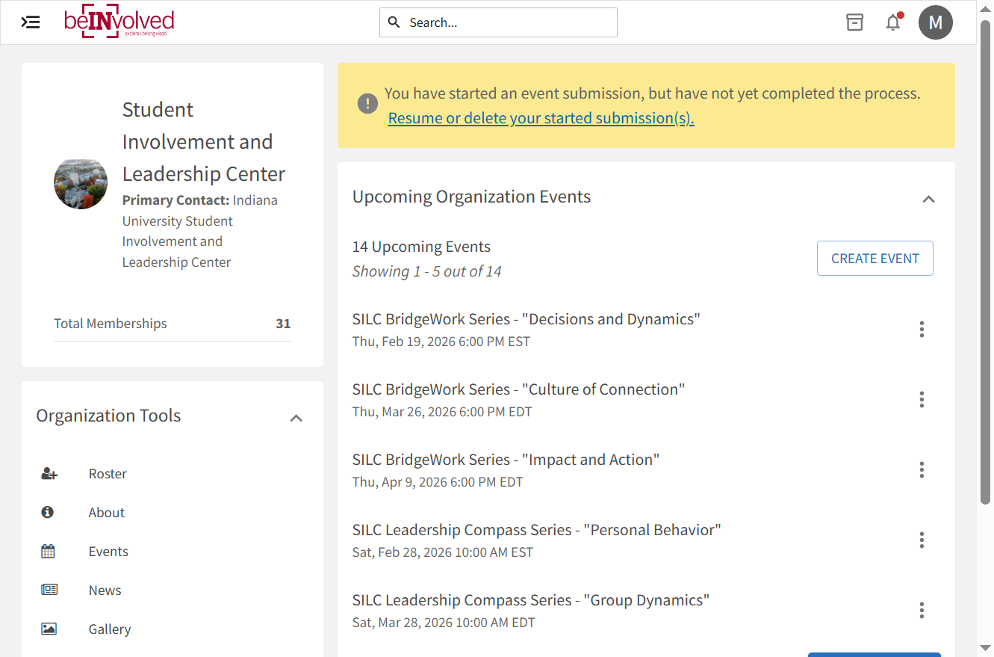Open options for "Decisions and Dynamics" event
Viewport: 994px width, 657px height.
tap(922, 330)
